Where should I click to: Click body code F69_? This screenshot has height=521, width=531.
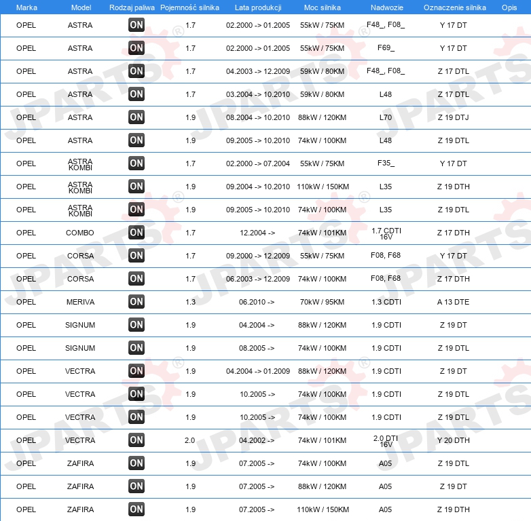(x=386, y=47)
